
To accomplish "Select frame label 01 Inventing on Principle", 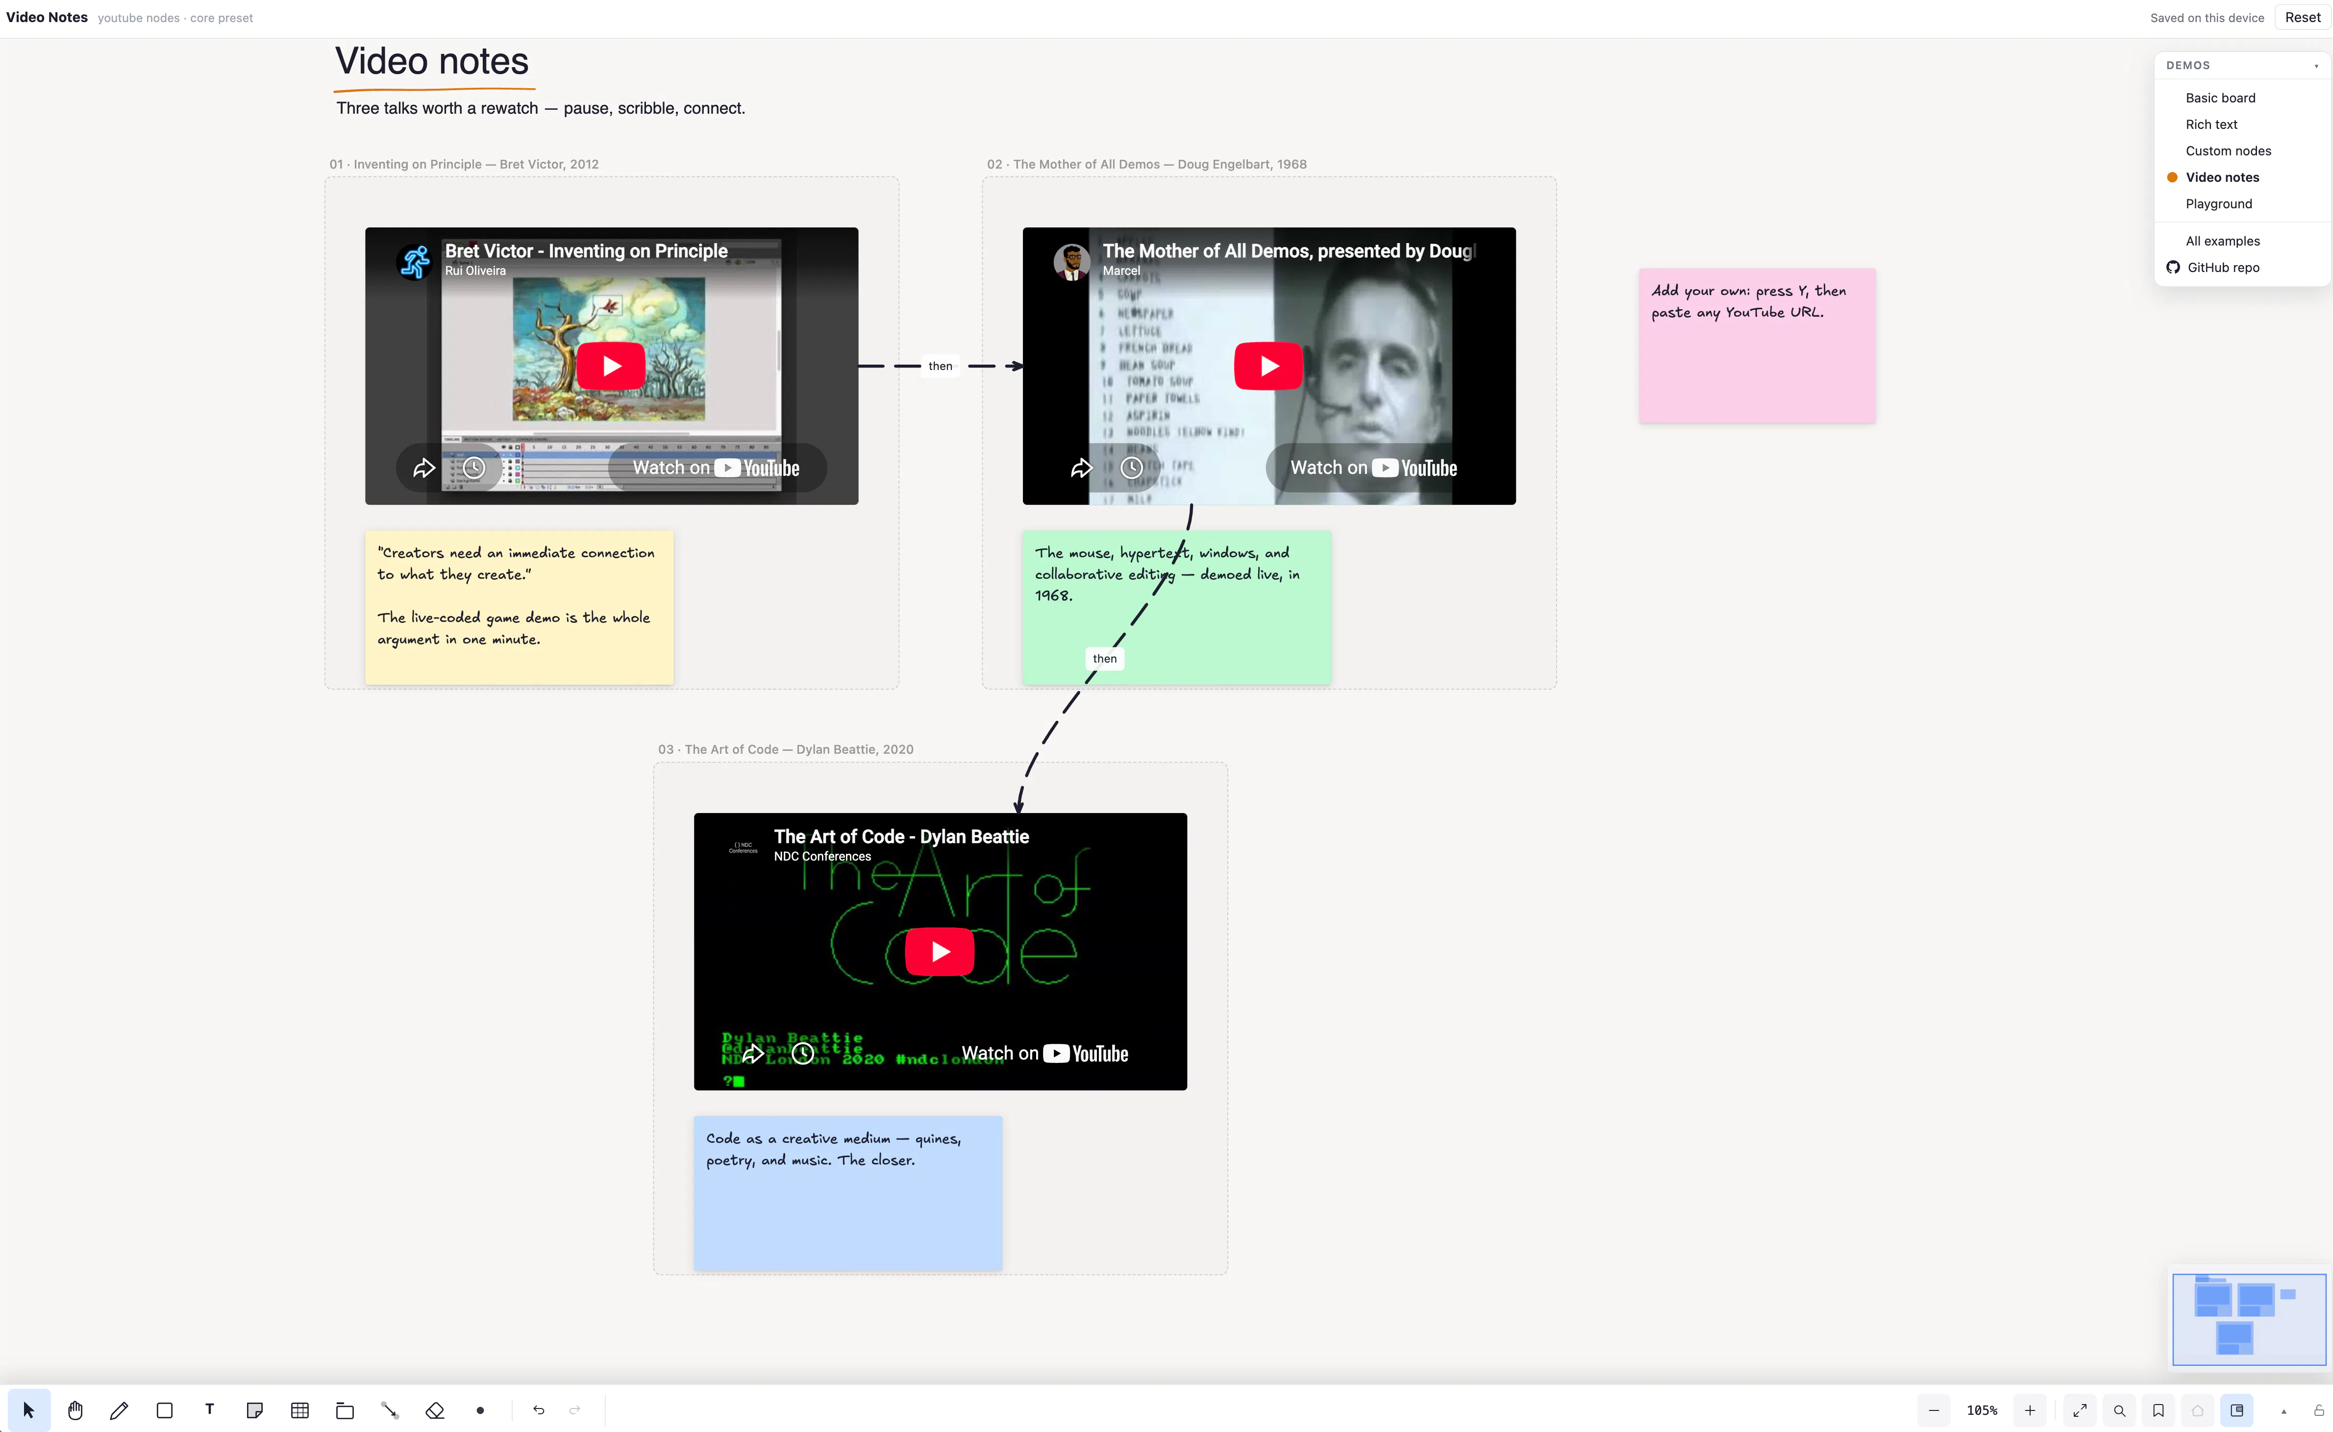I will coord(464,164).
